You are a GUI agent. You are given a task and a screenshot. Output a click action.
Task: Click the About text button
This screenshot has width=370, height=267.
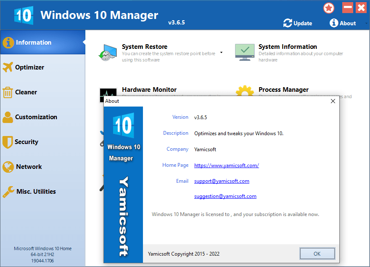click(x=348, y=23)
